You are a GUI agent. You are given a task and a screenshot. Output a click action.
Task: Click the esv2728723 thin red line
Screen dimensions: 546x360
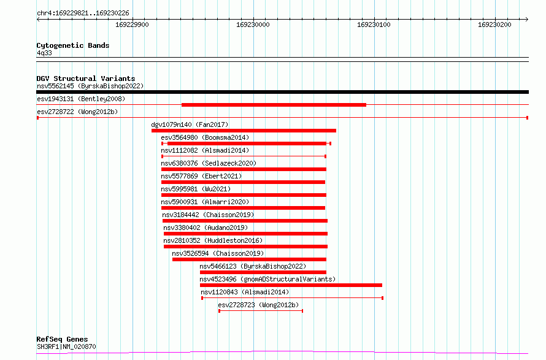tap(261, 311)
